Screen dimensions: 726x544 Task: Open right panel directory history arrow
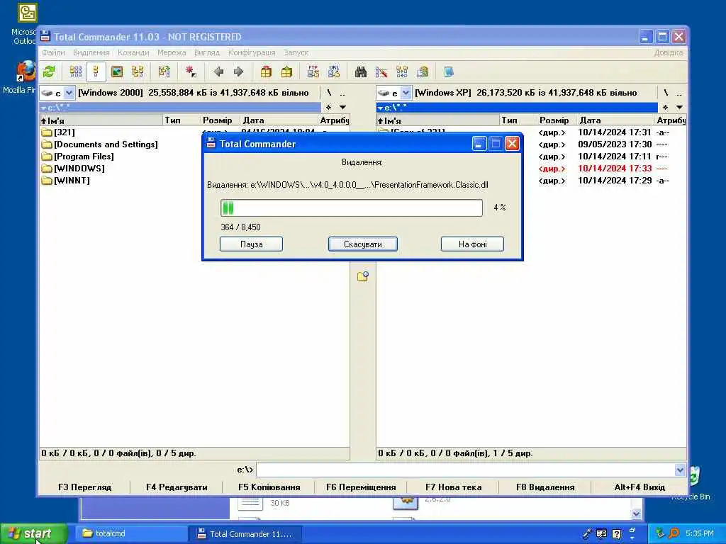[679, 108]
